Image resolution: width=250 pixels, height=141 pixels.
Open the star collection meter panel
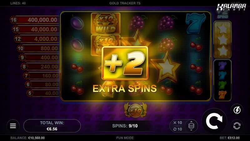222,40
